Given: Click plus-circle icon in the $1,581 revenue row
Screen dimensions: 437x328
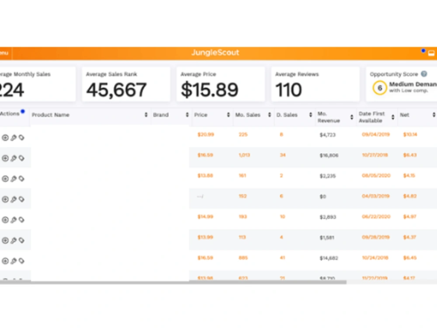Looking at the screenshot, I should (x=5, y=240).
